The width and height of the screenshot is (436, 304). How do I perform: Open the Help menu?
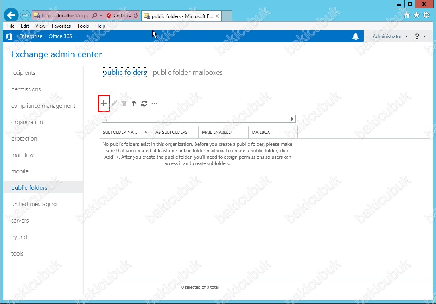point(100,26)
